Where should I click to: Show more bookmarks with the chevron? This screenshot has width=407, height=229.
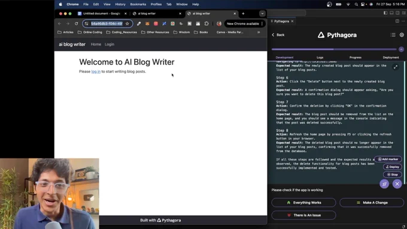(259, 32)
